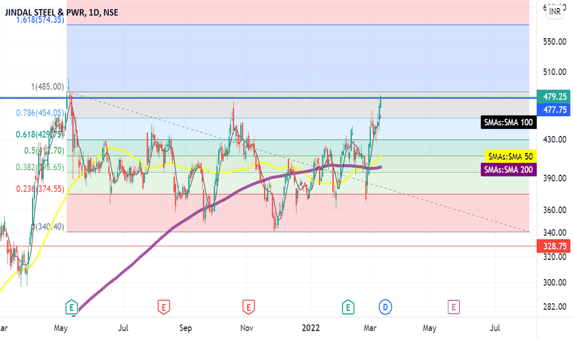Click the Mar label on time axis

[370, 328]
